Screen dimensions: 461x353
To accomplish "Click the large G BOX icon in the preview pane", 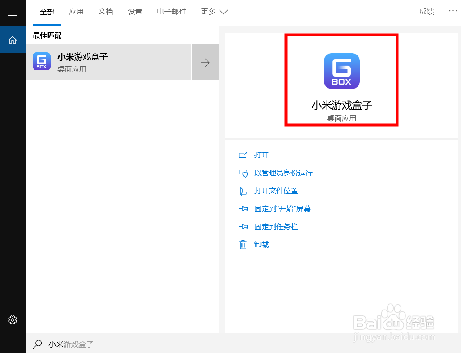I will (342, 71).
